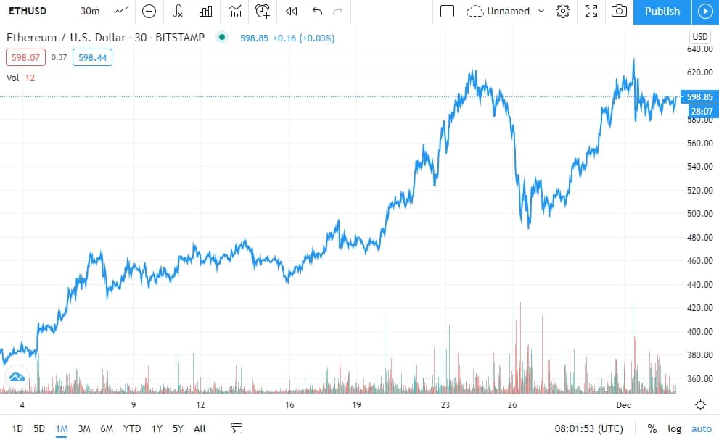Take a snapshot with camera icon
The image size is (719, 440).
click(619, 11)
